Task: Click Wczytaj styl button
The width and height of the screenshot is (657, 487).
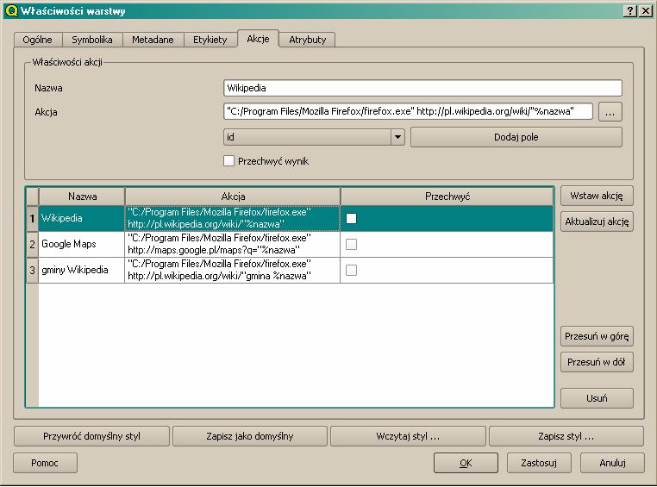Action: 408,436
